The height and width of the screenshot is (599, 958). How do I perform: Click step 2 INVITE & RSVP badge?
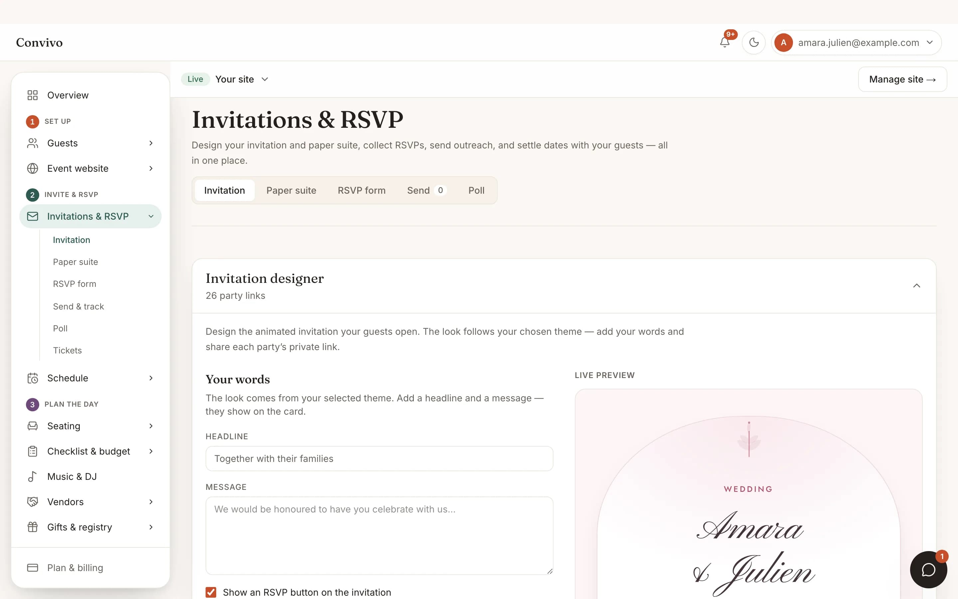pos(33,195)
